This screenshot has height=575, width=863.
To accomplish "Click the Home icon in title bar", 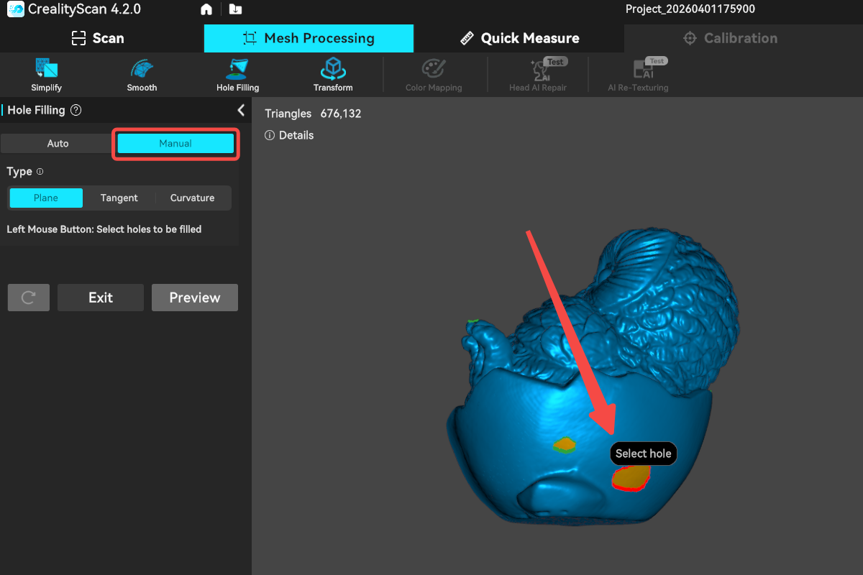I will 206,9.
